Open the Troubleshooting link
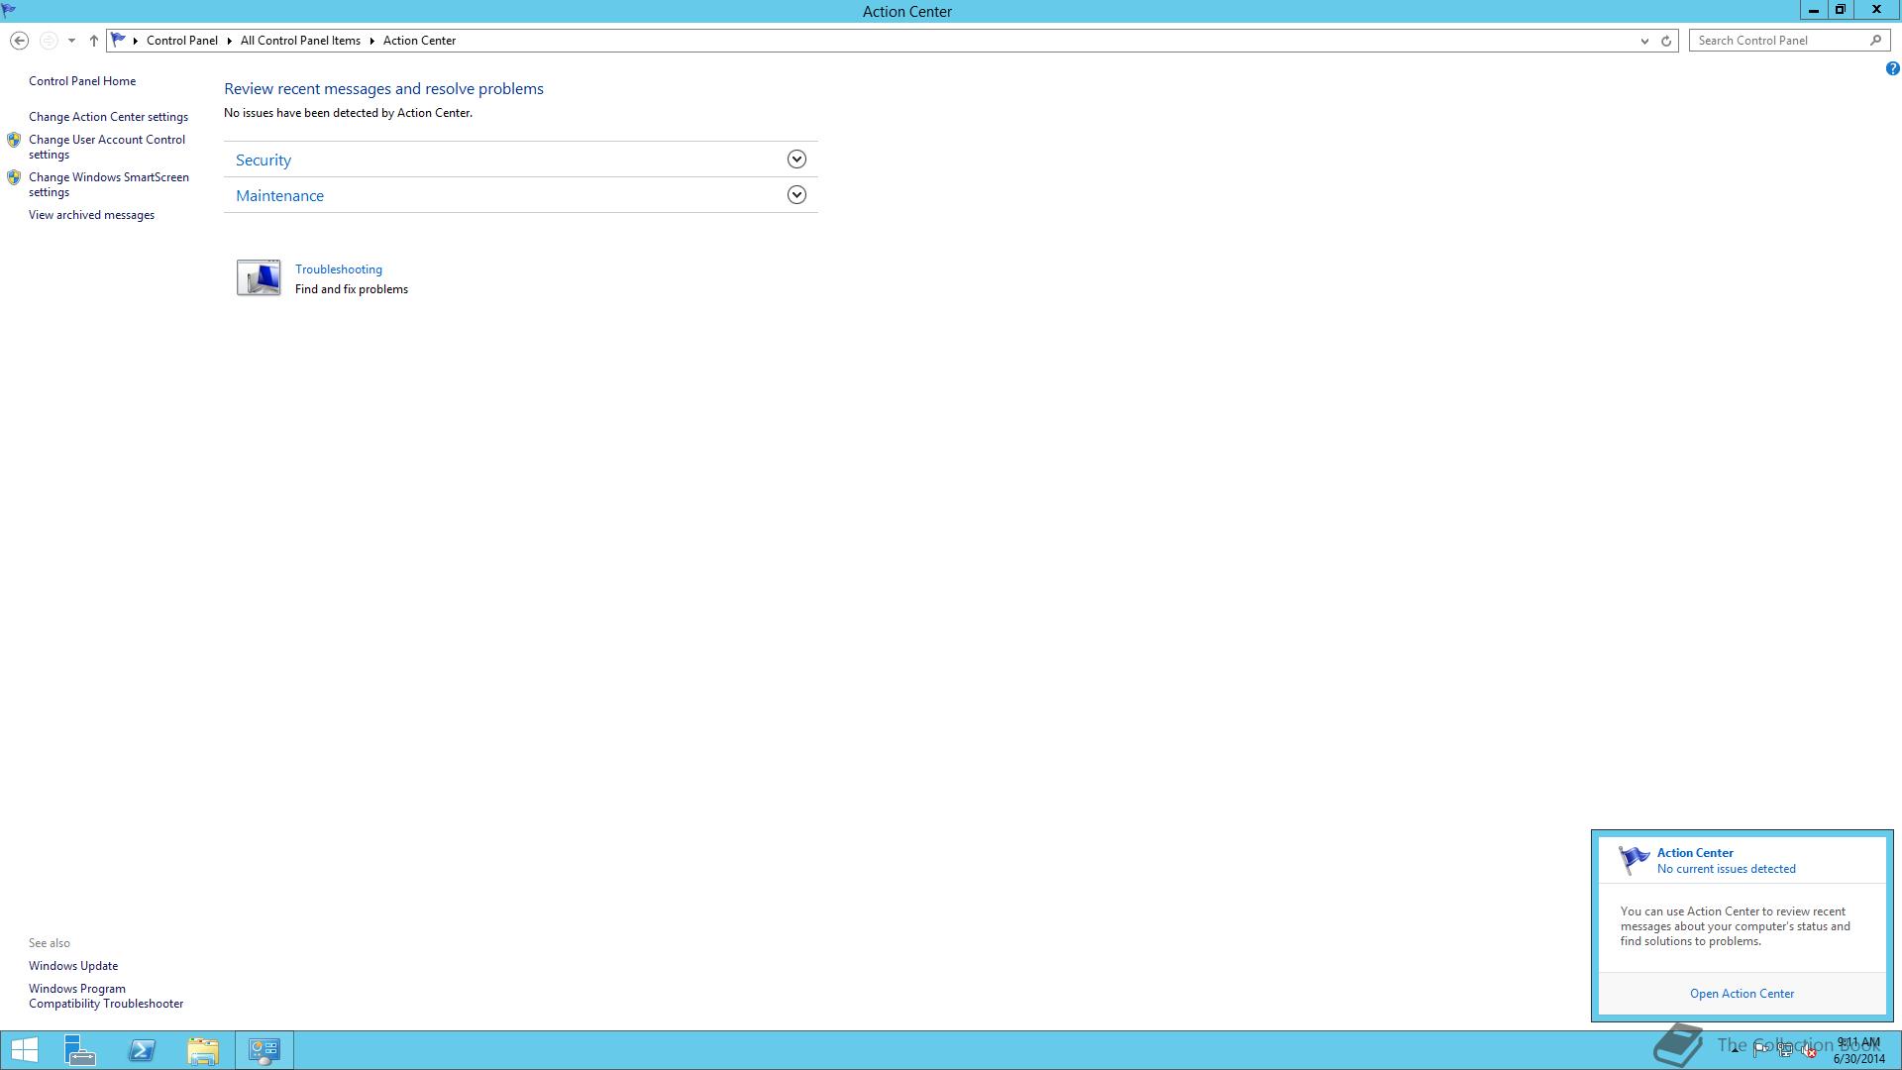The height and width of the screenshot is (1070, 1902). 339,269
